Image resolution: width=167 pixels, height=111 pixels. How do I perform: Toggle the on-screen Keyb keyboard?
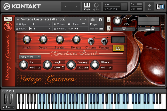coord(87,7)
